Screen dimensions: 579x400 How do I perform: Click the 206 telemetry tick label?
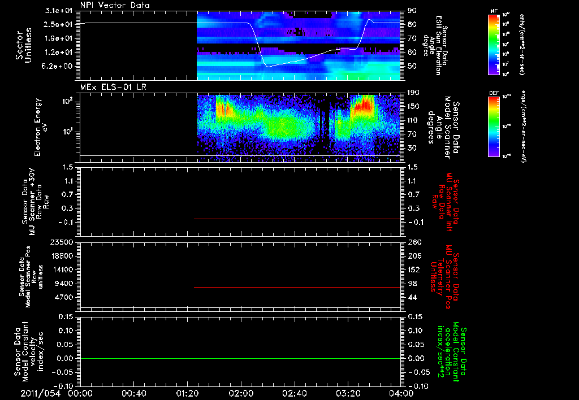click(413, 256)
